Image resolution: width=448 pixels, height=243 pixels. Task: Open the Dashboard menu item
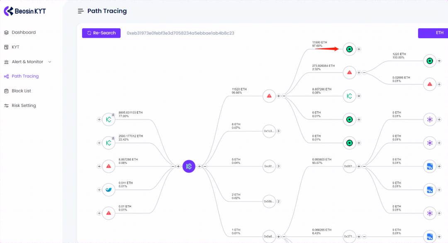click(24, 32)
